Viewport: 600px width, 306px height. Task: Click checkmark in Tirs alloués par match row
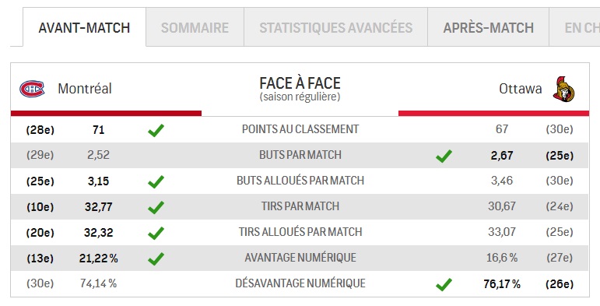pyautogui.click(x=156, y=233)
